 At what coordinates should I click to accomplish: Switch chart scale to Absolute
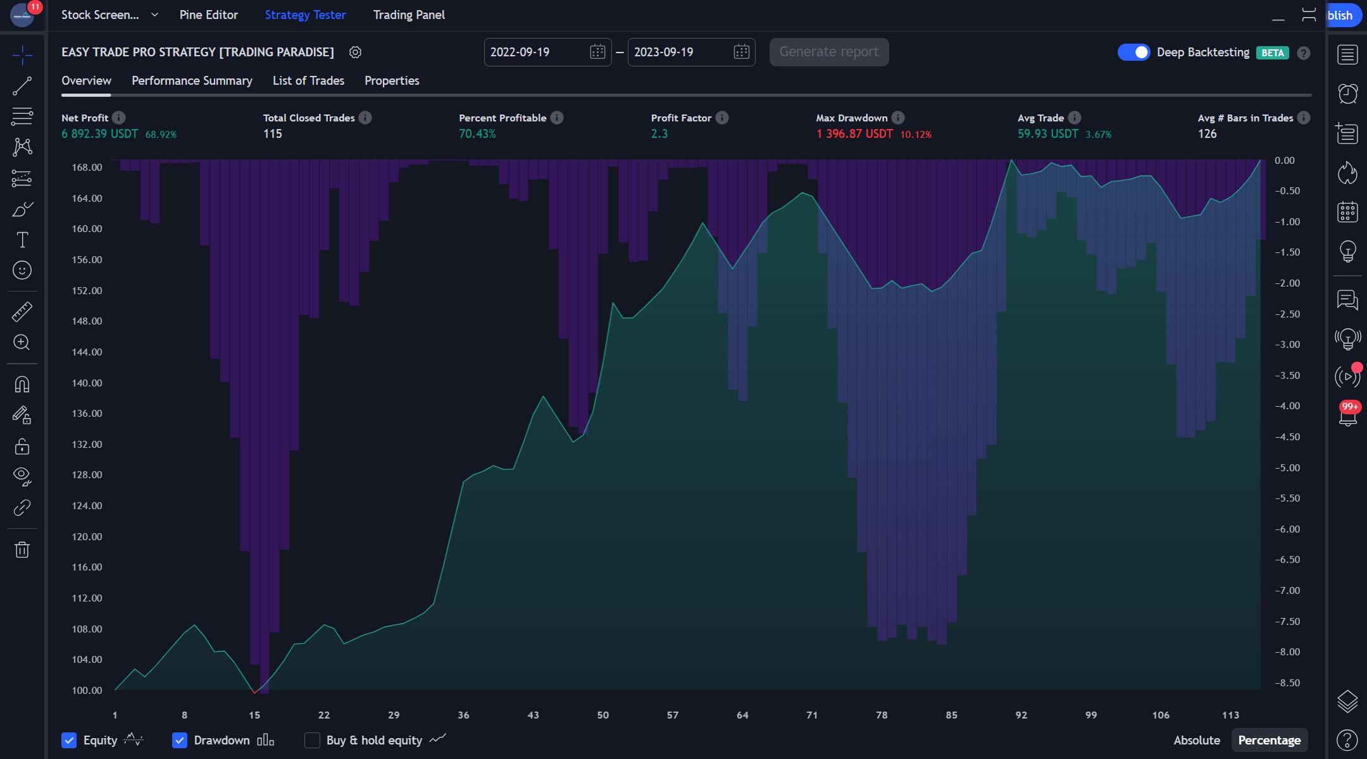pyautogui.click(x=1196, y=740)
